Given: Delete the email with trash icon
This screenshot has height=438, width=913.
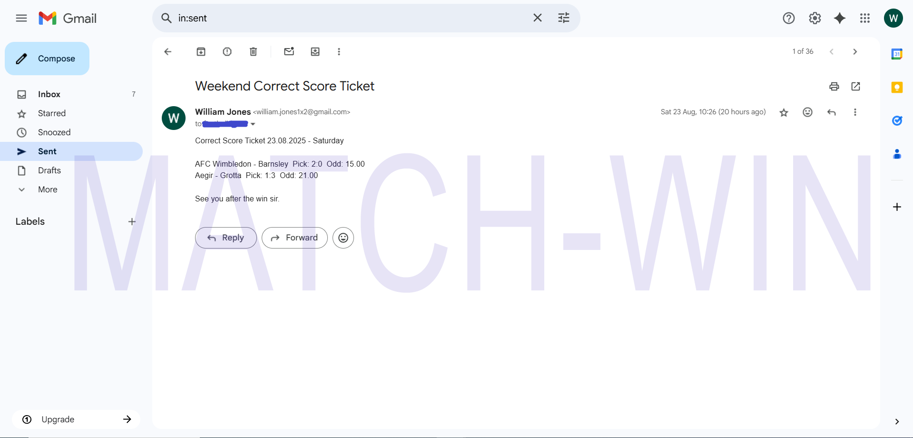Looking at the screenshot, I should (x=253, y=52).
